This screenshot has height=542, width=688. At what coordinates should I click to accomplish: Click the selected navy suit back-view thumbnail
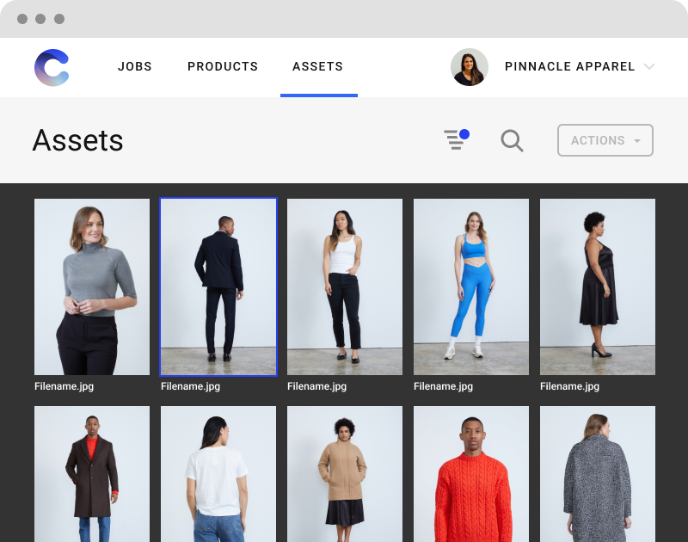pos(218,286)
